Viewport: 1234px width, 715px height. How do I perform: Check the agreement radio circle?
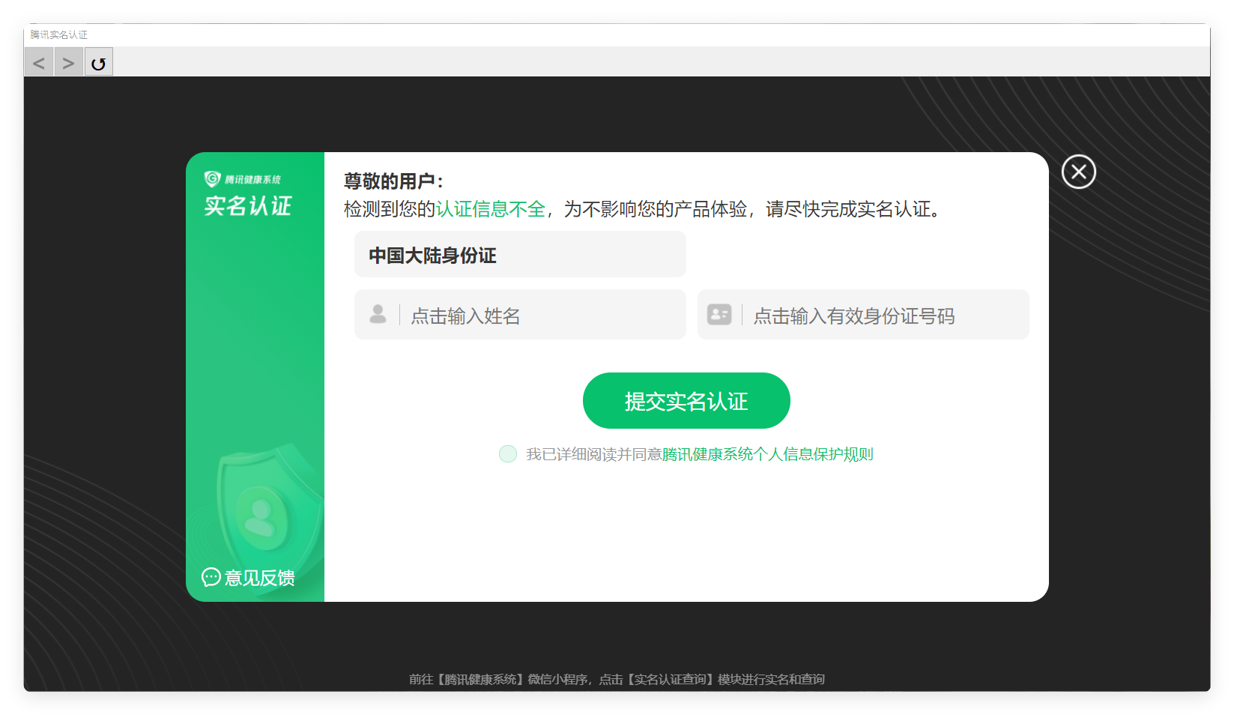508,454
